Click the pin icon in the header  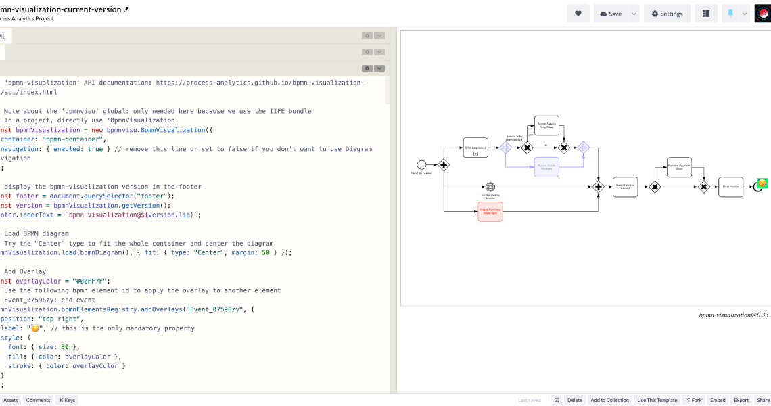[731, 13]
